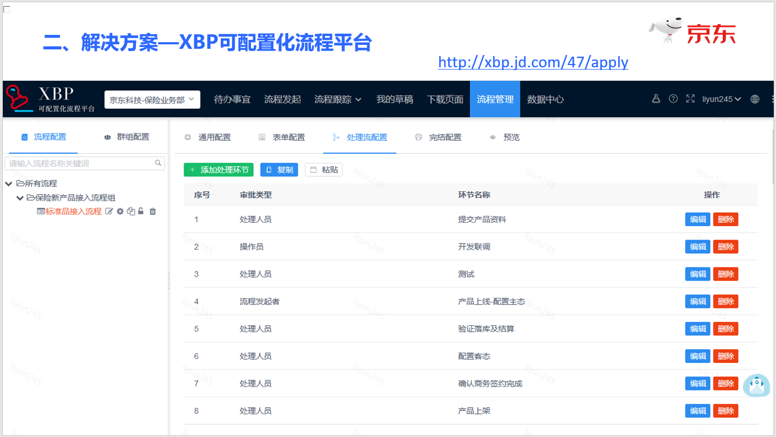Click the flask lab icon in header
The width and height of the screenshot is (776, 437).
656,99
